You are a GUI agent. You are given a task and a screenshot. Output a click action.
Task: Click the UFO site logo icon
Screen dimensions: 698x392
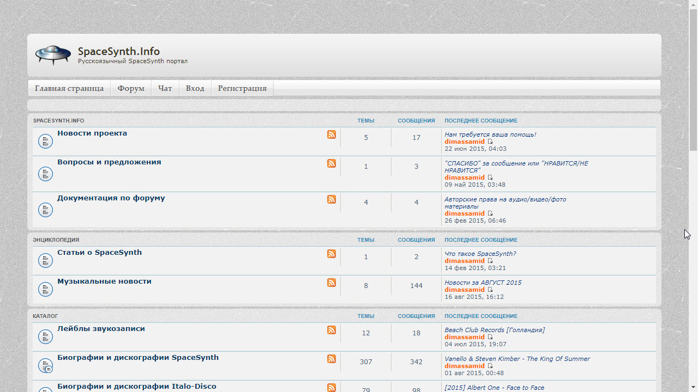[x=53, y=55]
